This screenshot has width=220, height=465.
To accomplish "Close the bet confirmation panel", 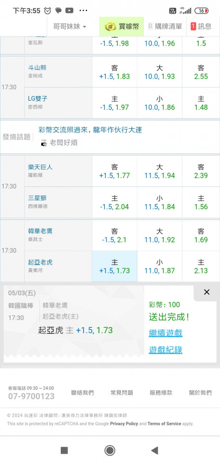I will click(207, 292).
